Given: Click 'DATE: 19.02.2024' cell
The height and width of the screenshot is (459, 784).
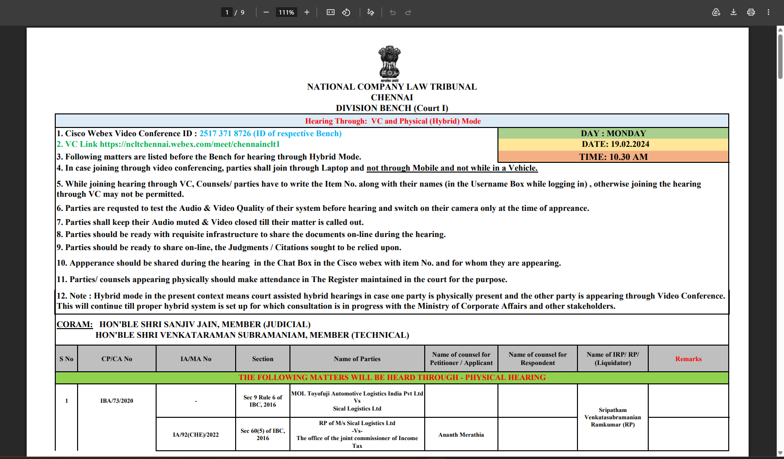Looking at the screenshot, I should 613,144.
